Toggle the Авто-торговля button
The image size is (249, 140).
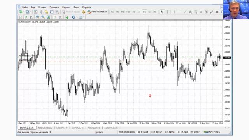(x=97, y=12)
